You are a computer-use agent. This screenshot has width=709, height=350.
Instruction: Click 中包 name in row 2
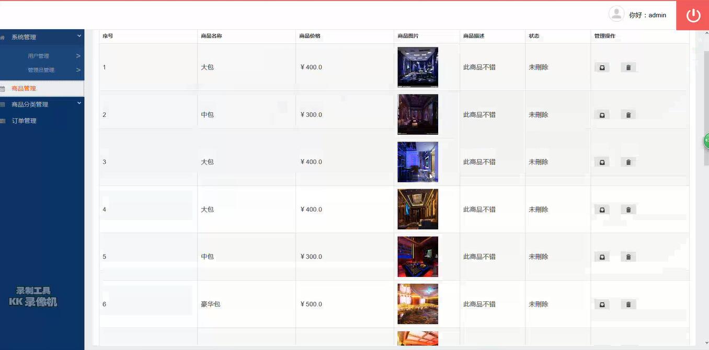click(x=208, y=114)
